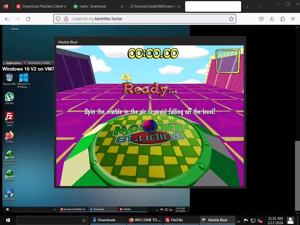Screen dimensions: 300x225
Task: Click the scrollbar down arrow
Action: (x=297, y=213)
